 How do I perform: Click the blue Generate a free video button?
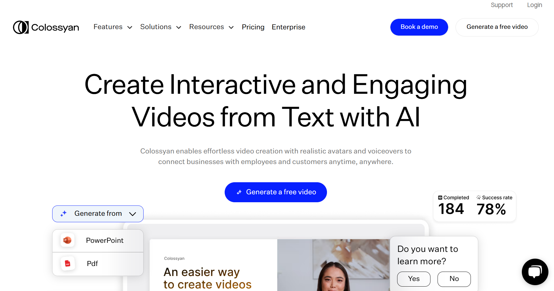click(x=276, y=192)
